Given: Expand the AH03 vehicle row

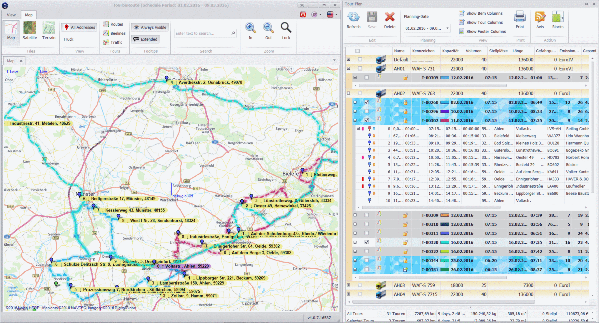Looking at the screenshot, I should coord(348,285).
